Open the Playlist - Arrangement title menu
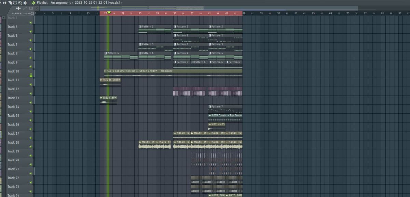This screenshot has height=197, width=410. (x=54, y=3)
